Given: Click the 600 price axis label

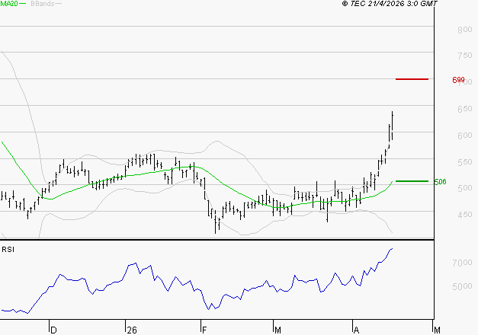Looking at the screenshot, I should point(464,136).
